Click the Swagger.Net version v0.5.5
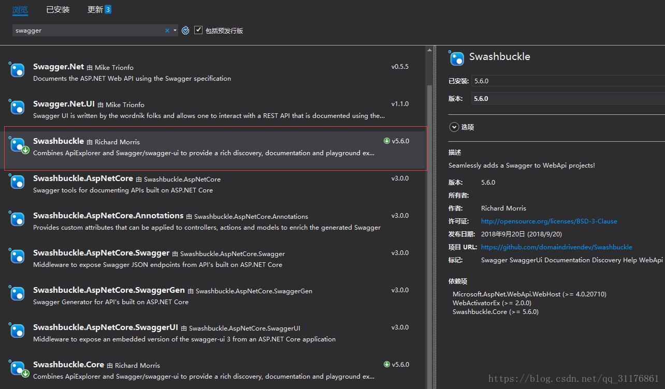Viewport: 665px width, 389px height. pos(400,67)
